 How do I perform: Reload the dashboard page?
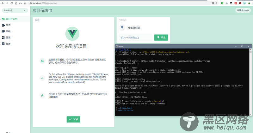point(11,3)
